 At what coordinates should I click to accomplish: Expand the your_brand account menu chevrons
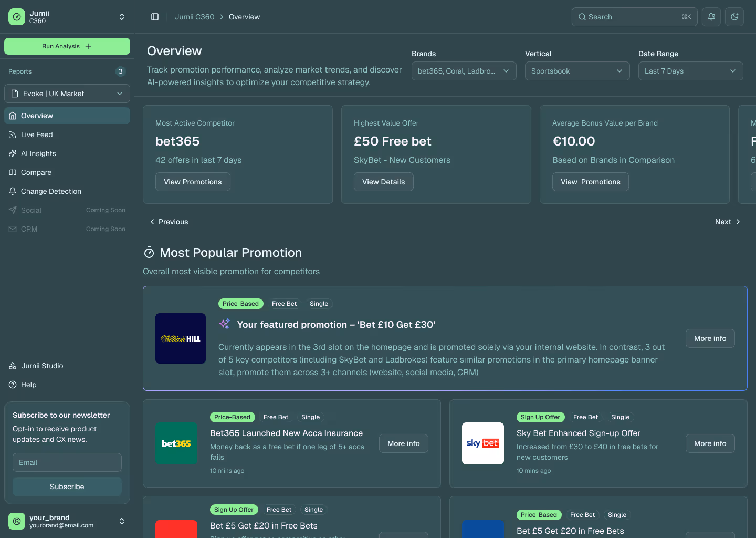[122, 521]
